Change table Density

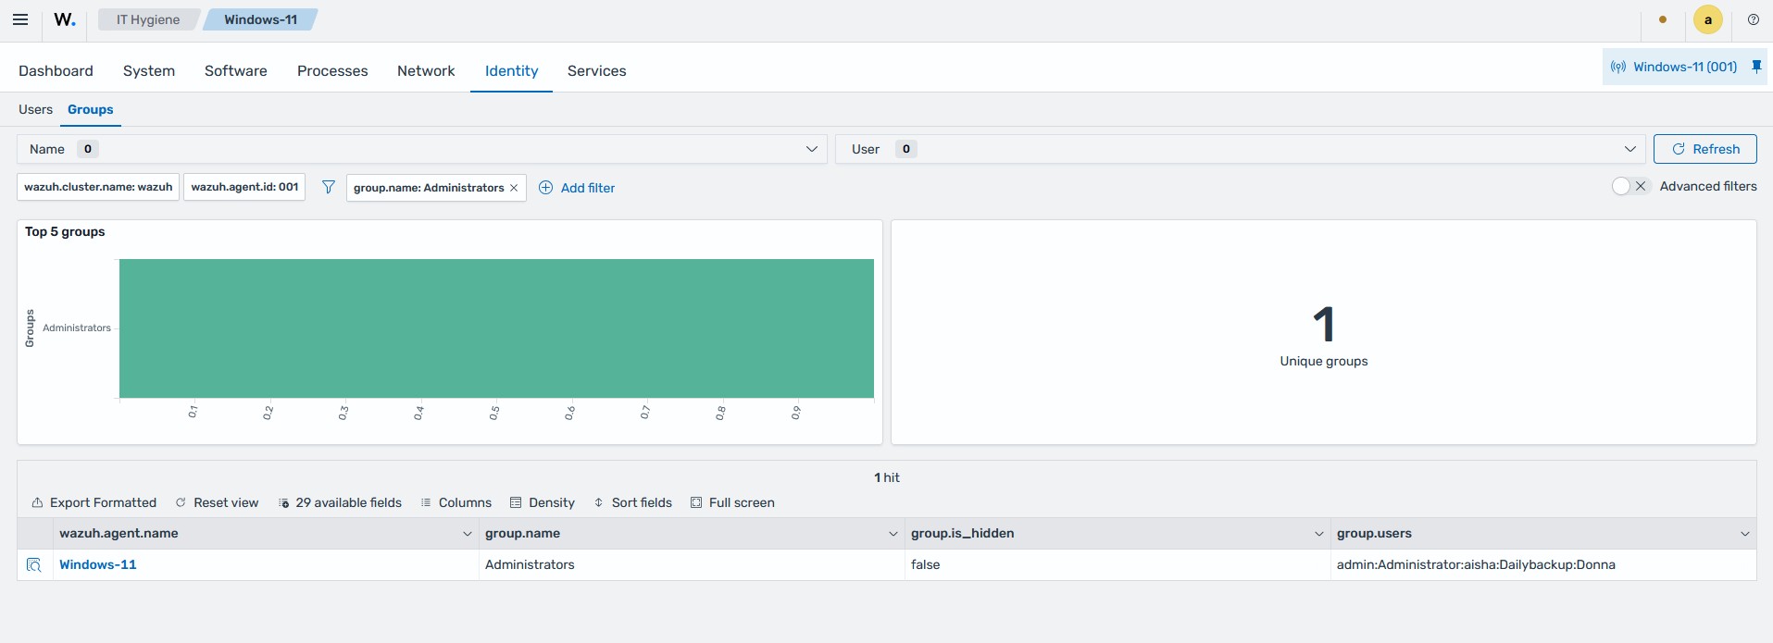tap(543, 502)
